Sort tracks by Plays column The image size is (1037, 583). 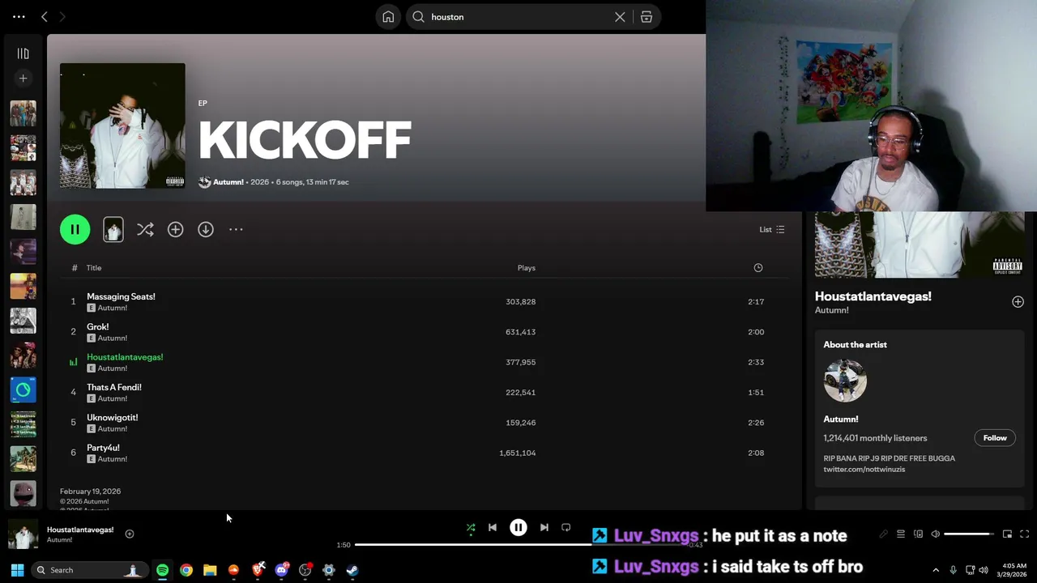pyautogui.click(x=527, y=268)
